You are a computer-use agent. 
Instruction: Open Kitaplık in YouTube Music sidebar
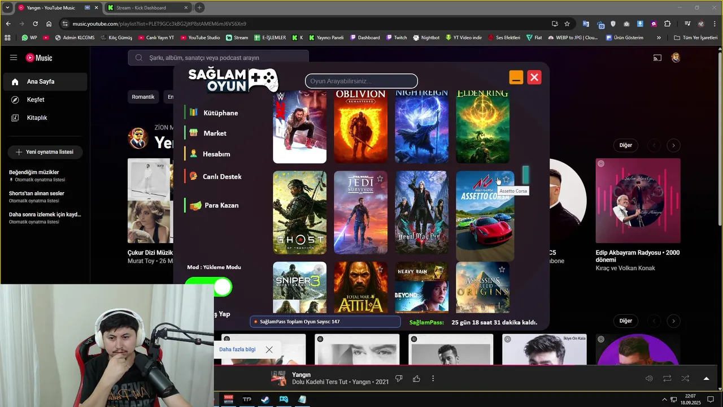click(44, 118)
